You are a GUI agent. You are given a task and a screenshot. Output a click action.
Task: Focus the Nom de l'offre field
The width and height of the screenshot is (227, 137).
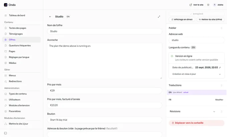coord(104,31)
